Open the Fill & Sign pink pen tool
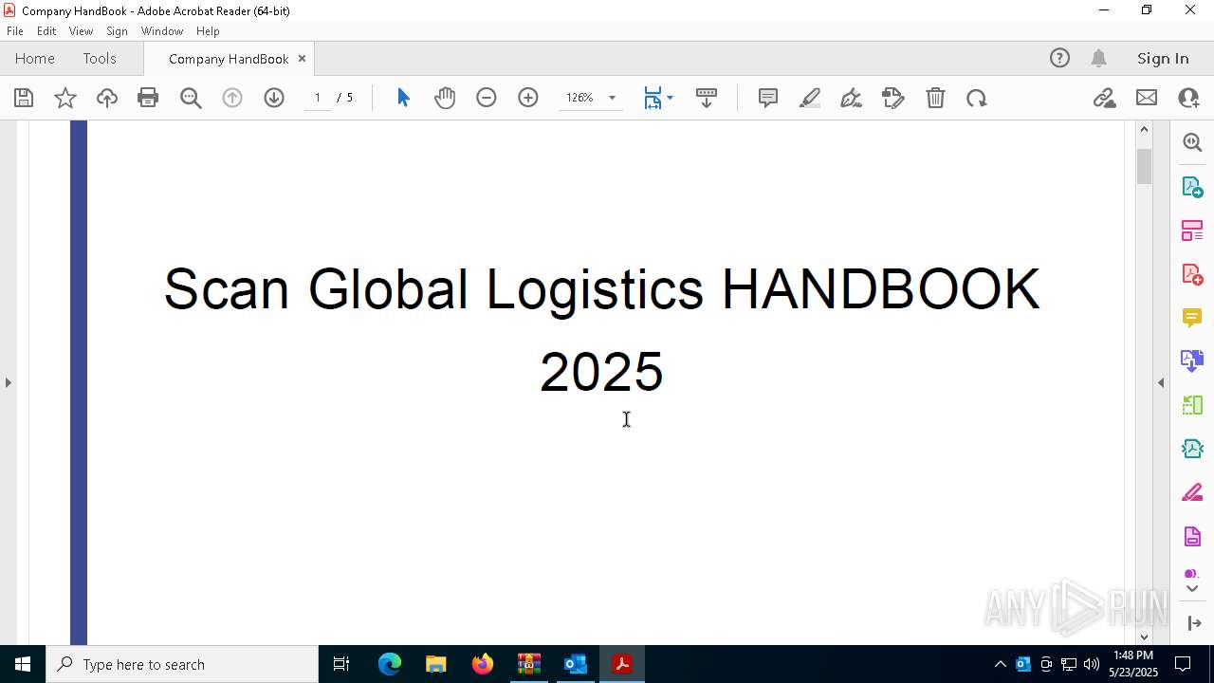Screen dimensions: 1214x683 [1192, 493]
